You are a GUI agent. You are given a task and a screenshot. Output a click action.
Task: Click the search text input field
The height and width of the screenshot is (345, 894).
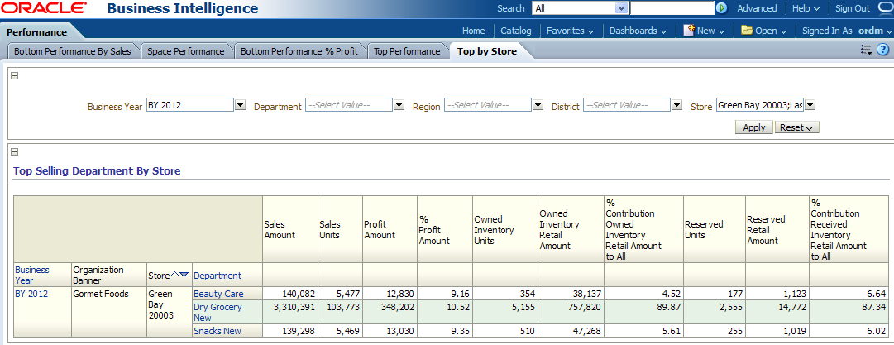click(x=672, y=8)
